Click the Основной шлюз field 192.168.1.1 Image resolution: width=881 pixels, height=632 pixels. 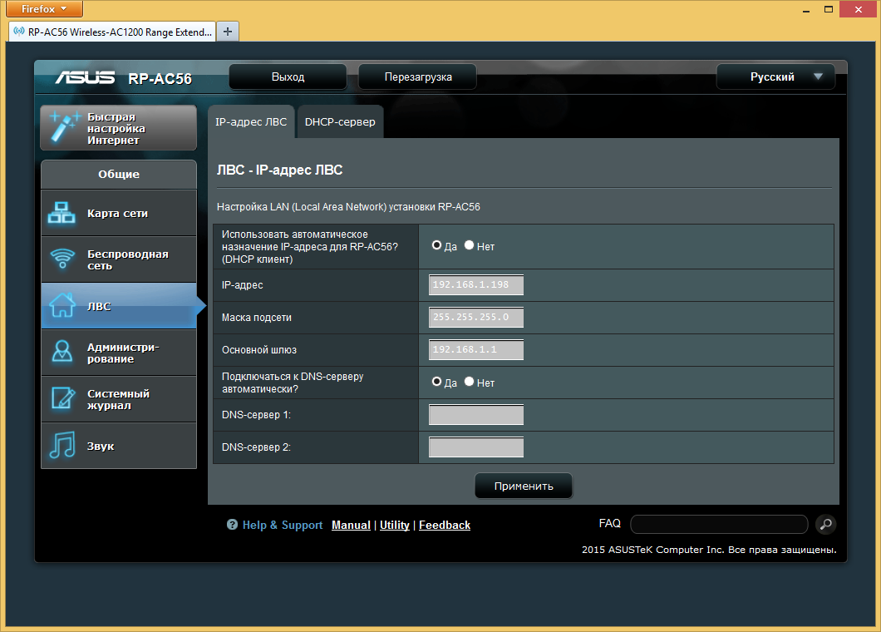(x=476, y=350)
